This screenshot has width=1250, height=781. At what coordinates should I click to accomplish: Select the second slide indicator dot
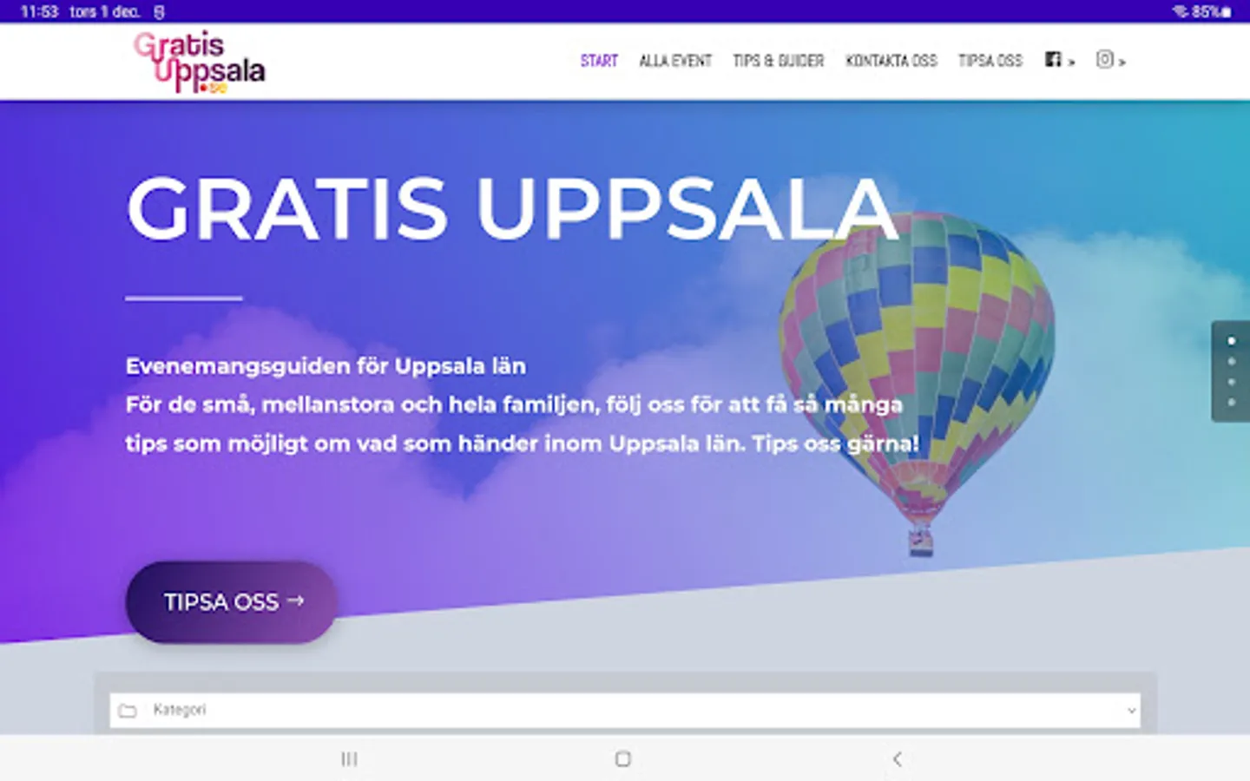[x=1231, y=362]
